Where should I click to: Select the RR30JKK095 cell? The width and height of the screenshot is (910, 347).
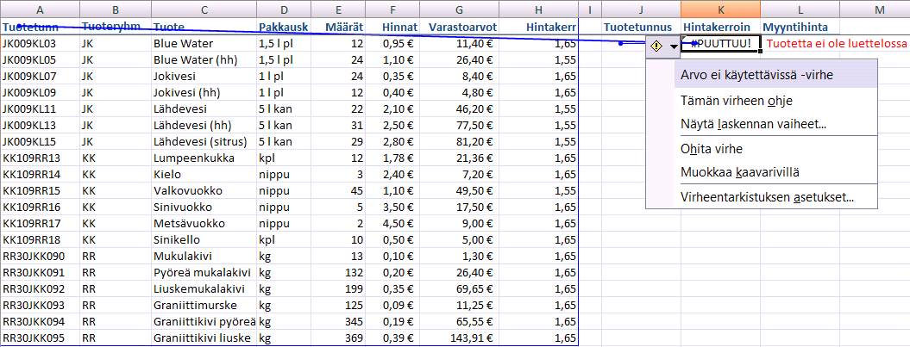(40, 338)
